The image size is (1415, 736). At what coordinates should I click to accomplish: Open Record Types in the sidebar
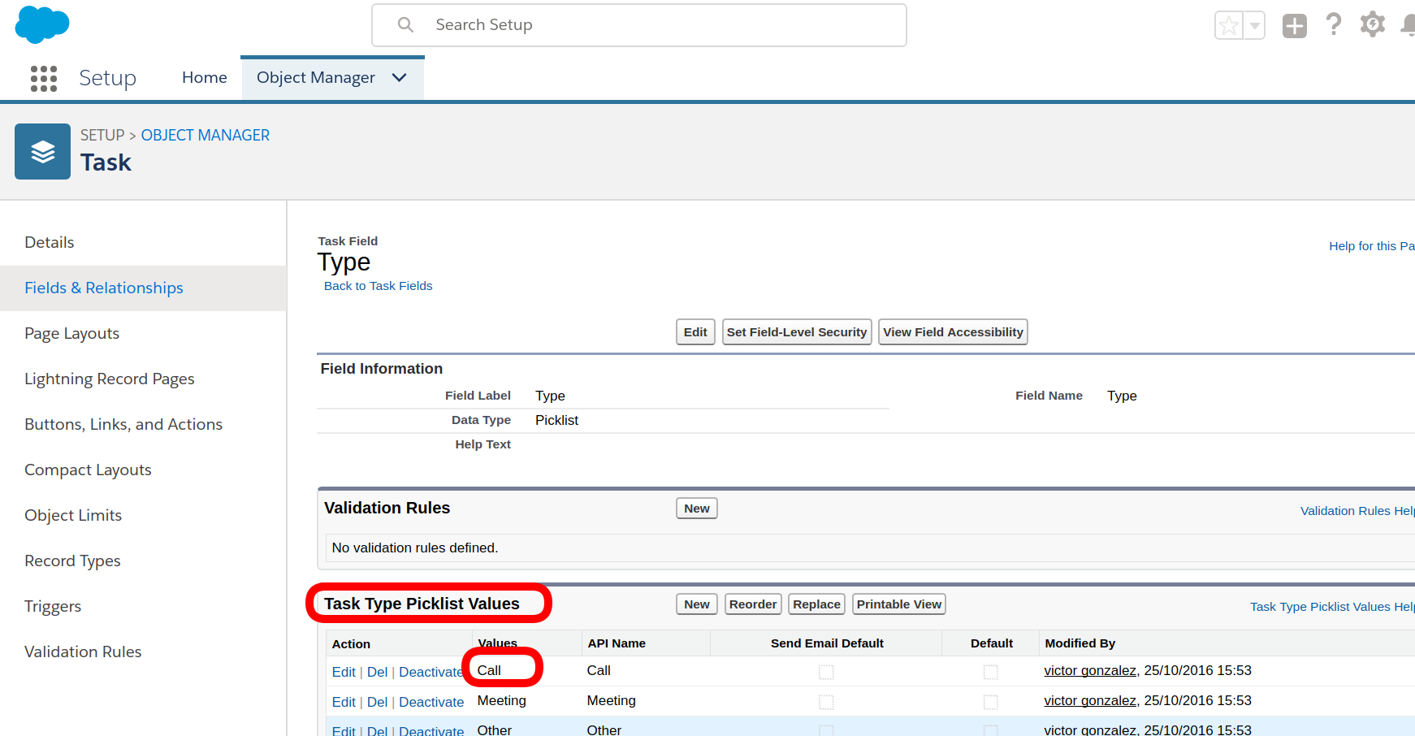(x=72, y=561)
